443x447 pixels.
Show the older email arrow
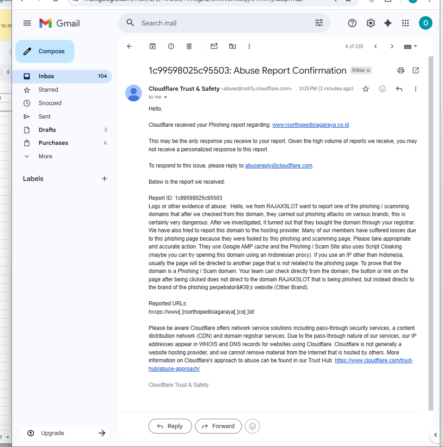[392, 46]
